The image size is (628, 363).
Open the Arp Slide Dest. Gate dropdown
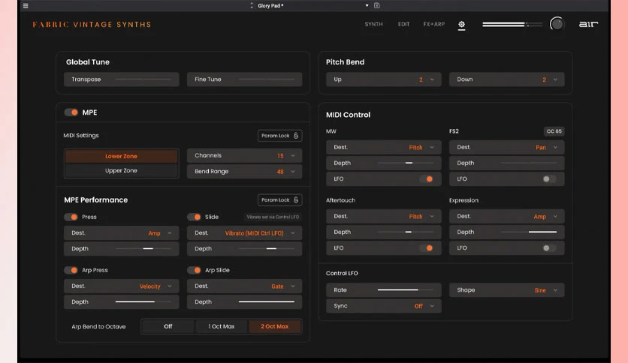244,286
